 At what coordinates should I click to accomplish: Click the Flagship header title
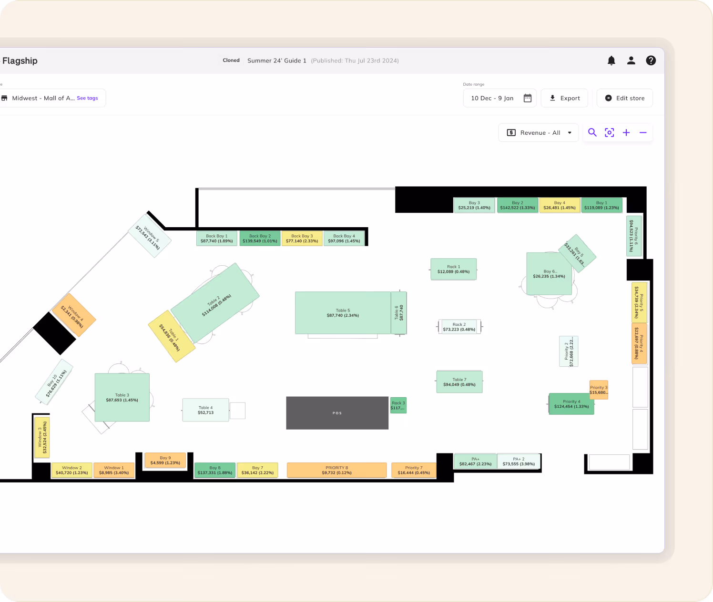[x=20, y=60]
